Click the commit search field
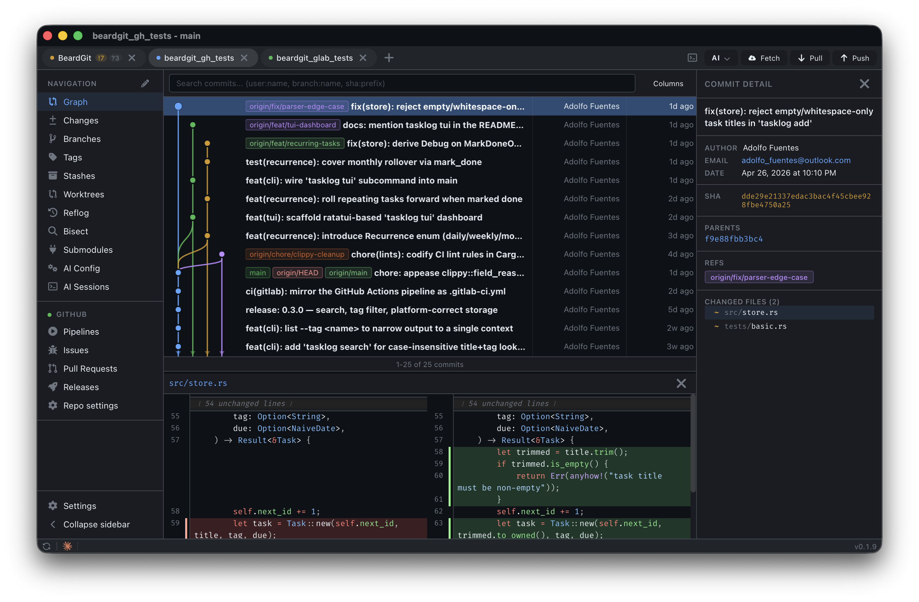The width and height of the screenshot is (919, 602). [402, 84]
